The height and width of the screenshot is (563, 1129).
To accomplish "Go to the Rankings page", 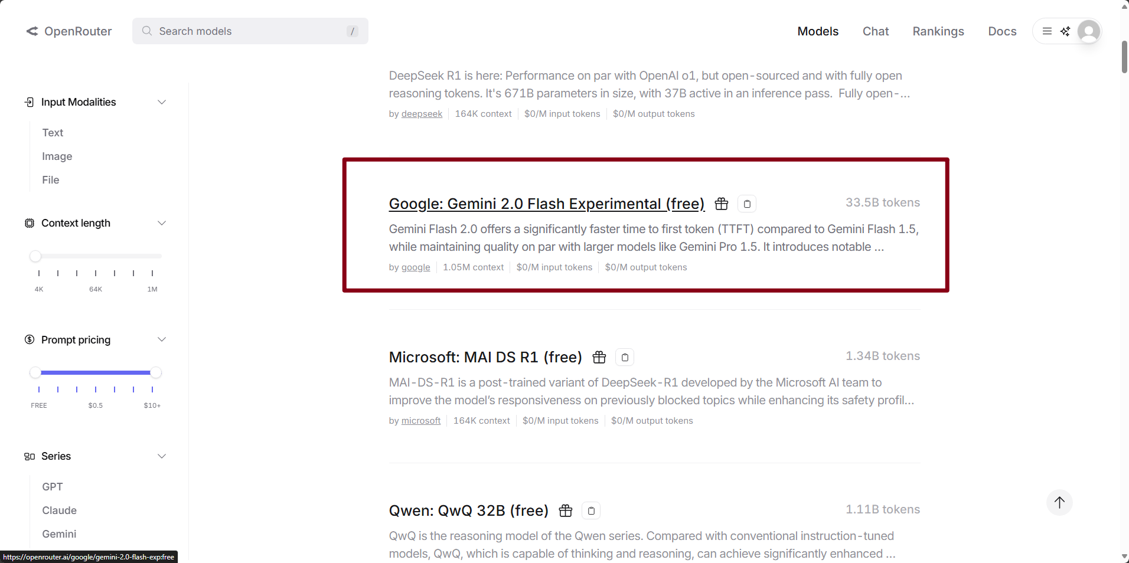I will (x=938, y=31).
